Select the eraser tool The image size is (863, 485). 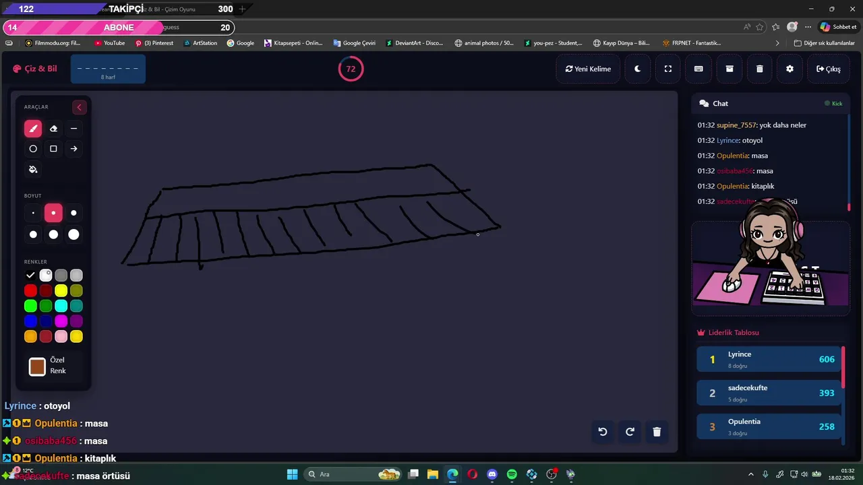click(53, 129)
